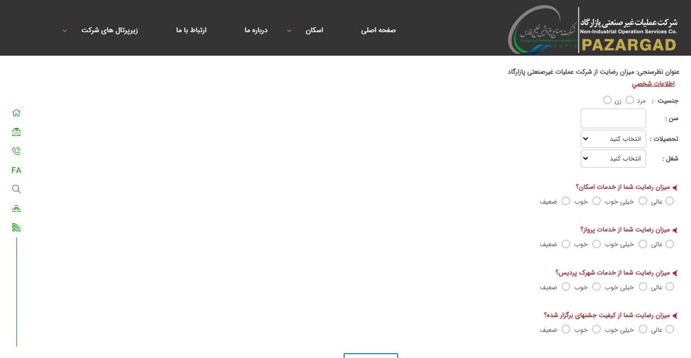Open the شغل job dropdown
691x358 pixels.
[x=613, y=158]
